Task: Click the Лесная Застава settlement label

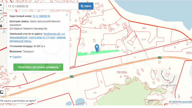Action: point(169,86)
